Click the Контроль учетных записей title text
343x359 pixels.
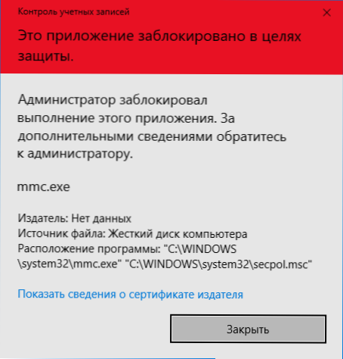pyautogui.click(x=73, y=11)
